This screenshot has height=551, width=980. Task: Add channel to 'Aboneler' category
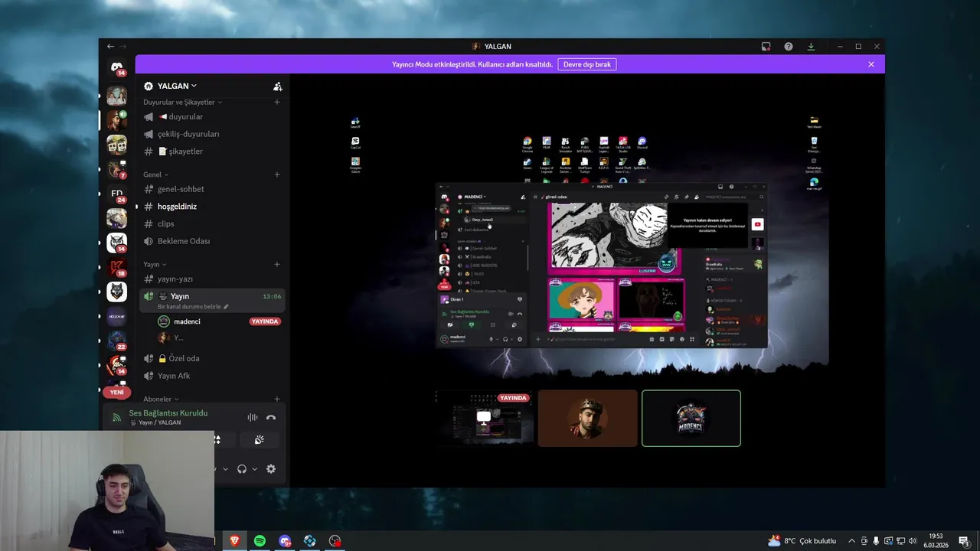point(277,399)
